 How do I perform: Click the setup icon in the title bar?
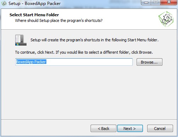tap(4, 3)
